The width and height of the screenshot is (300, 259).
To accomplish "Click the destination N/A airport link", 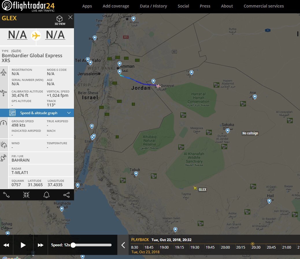I will [55, 35].
